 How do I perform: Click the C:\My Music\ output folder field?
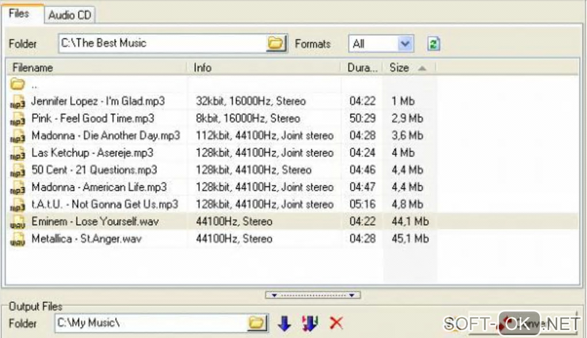click(x=151, y=323)
